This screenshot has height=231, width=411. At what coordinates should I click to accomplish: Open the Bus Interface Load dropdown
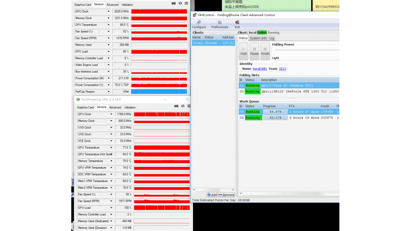(x=109, y=72)
